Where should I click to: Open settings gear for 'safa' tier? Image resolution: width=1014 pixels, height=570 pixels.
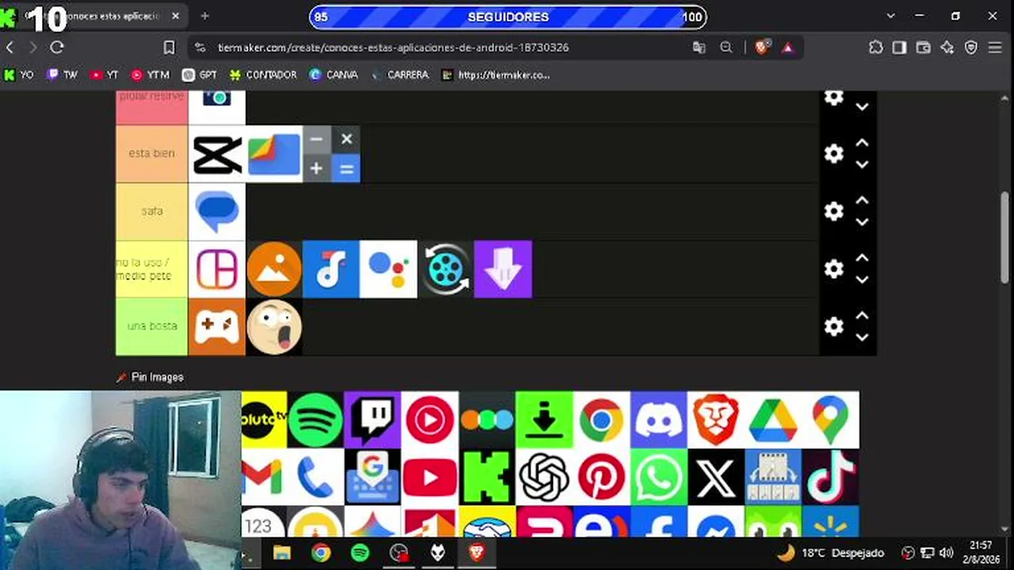833,211
